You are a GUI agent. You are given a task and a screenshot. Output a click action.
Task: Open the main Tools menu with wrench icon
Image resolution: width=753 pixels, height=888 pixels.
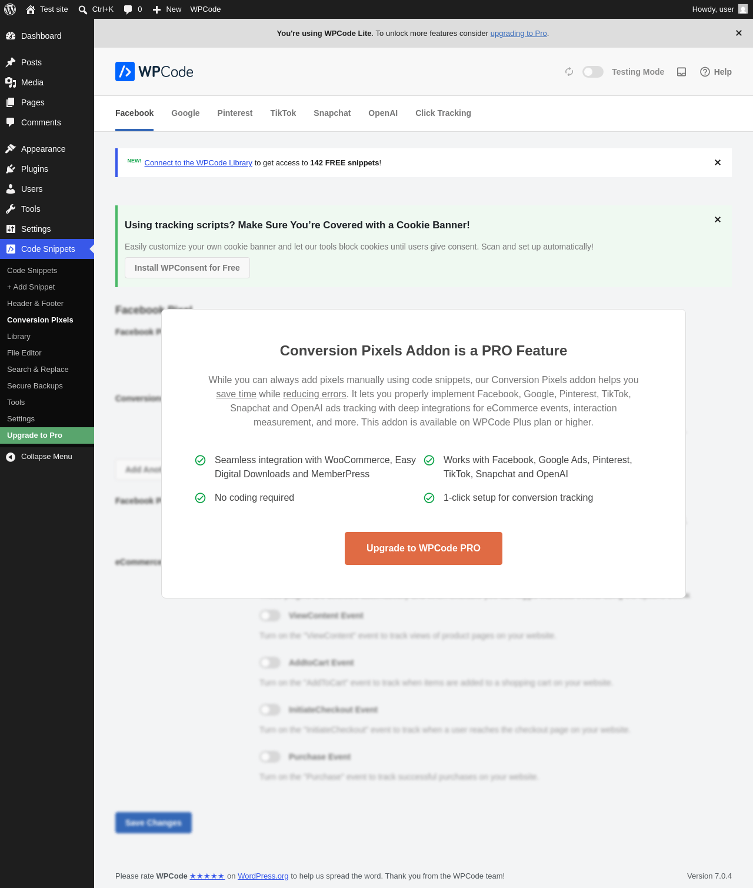(47, 209)
